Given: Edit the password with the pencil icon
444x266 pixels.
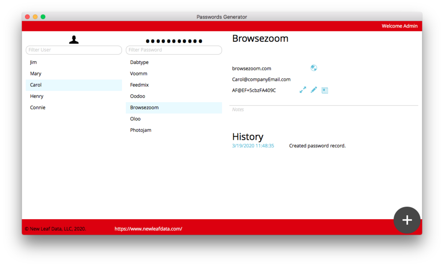Looking at the screenshot, I should (314, 90).
